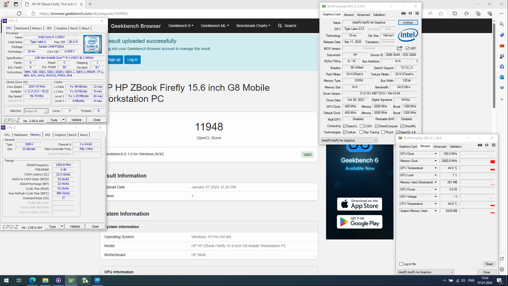Click Validate in upper CPU-Z window
This screenshot has height=286, width=508.
point(76,120)
